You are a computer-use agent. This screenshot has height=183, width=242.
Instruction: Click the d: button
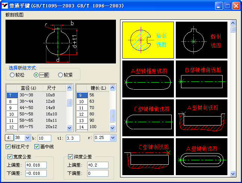point(9,138)
